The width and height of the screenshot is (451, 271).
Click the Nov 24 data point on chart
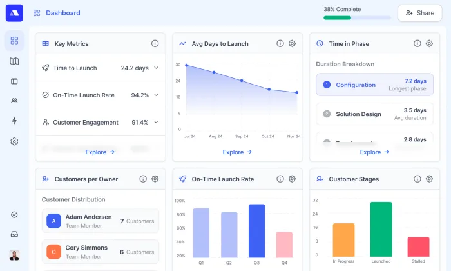click(297, 92)
